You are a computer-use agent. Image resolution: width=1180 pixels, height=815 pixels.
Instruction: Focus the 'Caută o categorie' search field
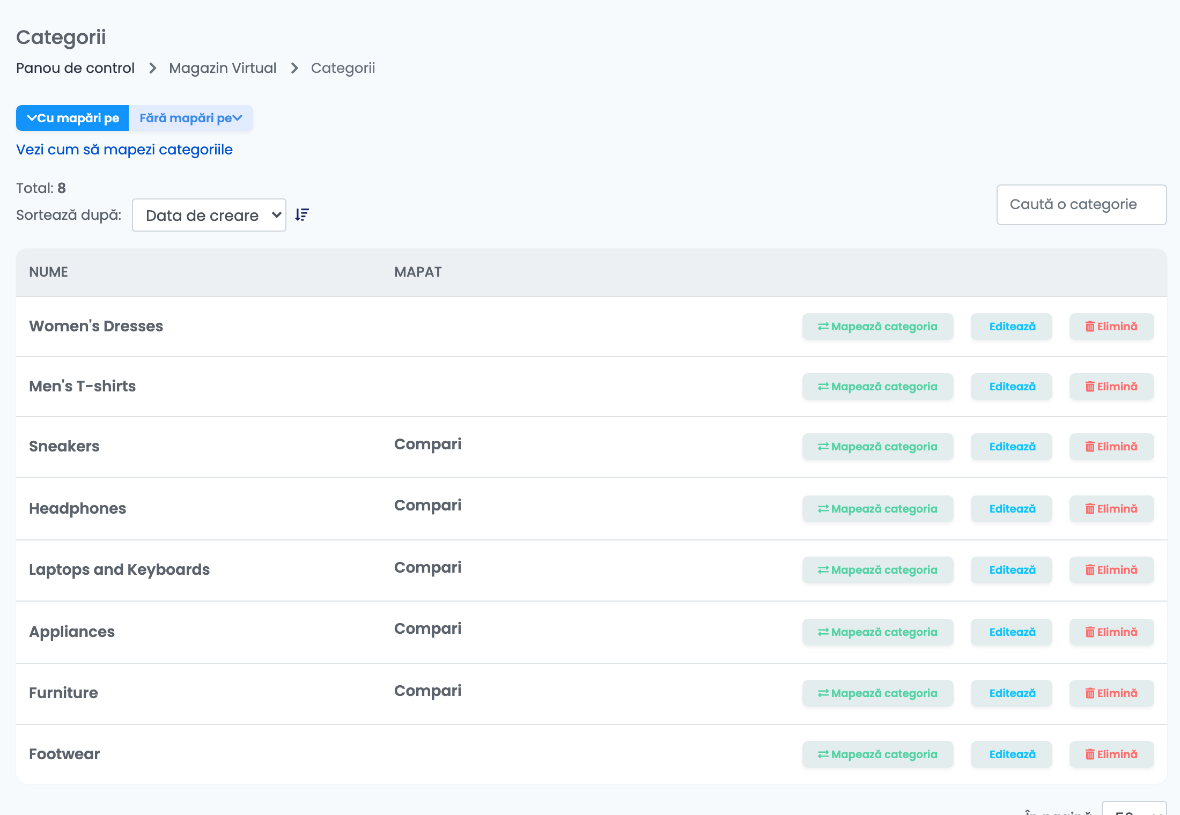[x=1081, y=205]
